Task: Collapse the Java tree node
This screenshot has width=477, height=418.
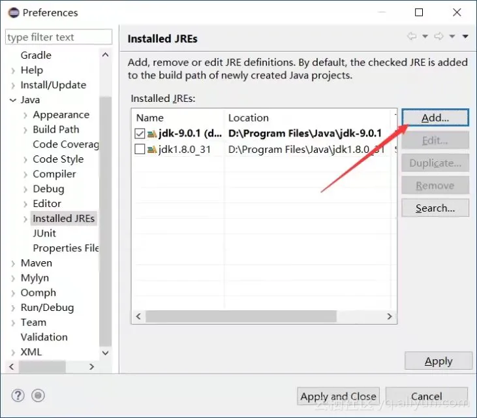Action: click(13, 100)
